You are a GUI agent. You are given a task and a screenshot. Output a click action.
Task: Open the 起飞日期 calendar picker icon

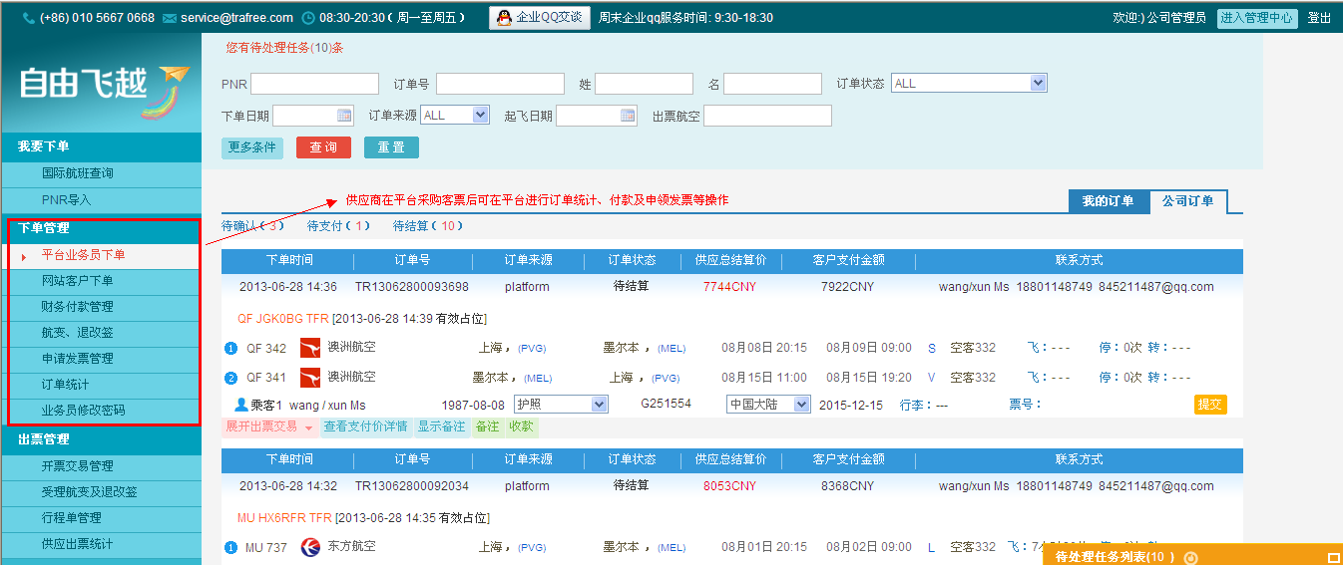(x=628, y=116)
